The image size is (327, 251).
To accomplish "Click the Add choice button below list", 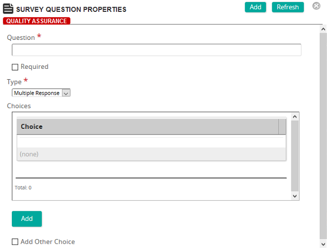I will pos(27,219).
